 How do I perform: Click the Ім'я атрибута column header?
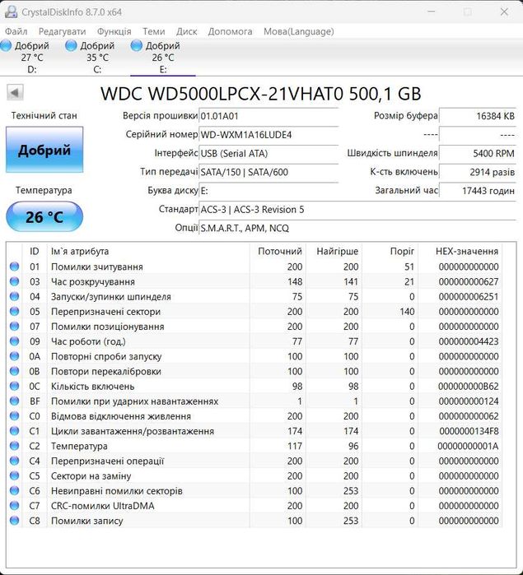pos(149,251)
